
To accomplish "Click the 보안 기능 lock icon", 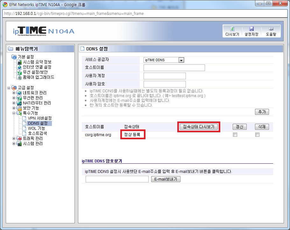I will click(19, 108).
